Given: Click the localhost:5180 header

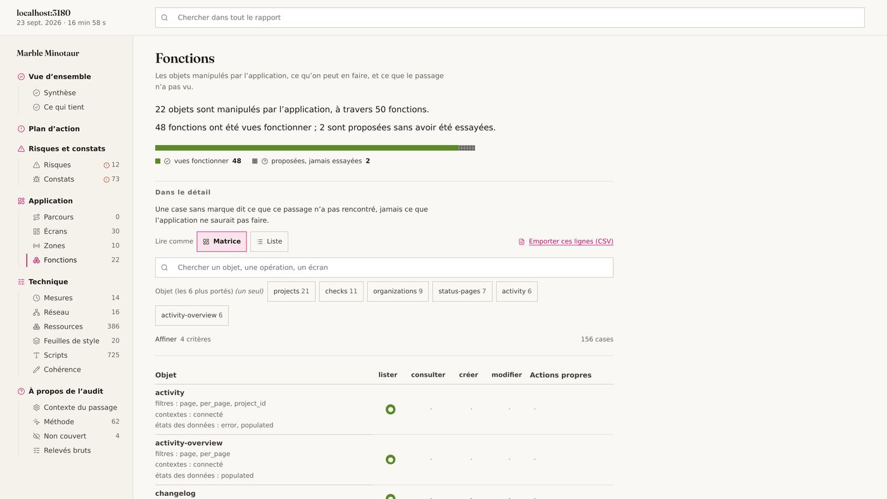Looking at the screenshot, I should pos(44,13).
